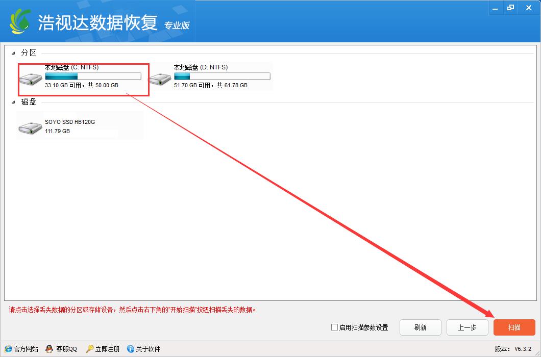The image size is (541, 357).
Task: Click the SOYO SSD HB120G disk icon
Action: tap(30, 126)
